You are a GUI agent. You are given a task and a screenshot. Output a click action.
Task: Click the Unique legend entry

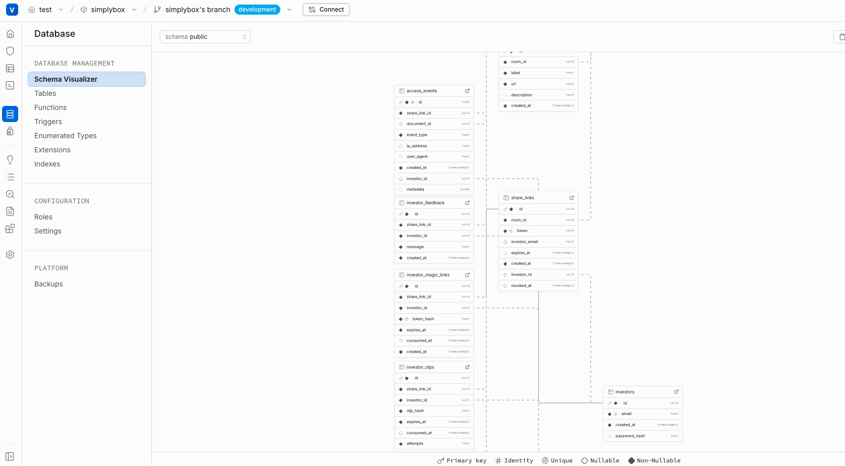557,460
